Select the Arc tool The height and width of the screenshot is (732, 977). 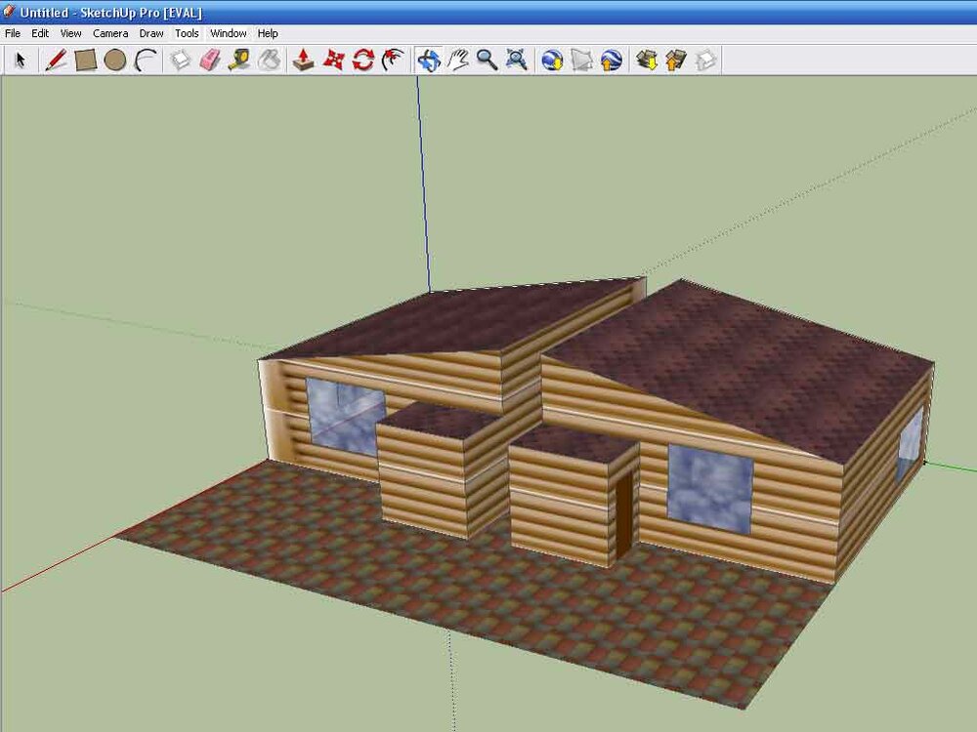pyautogui.click(x=146, y=61)
